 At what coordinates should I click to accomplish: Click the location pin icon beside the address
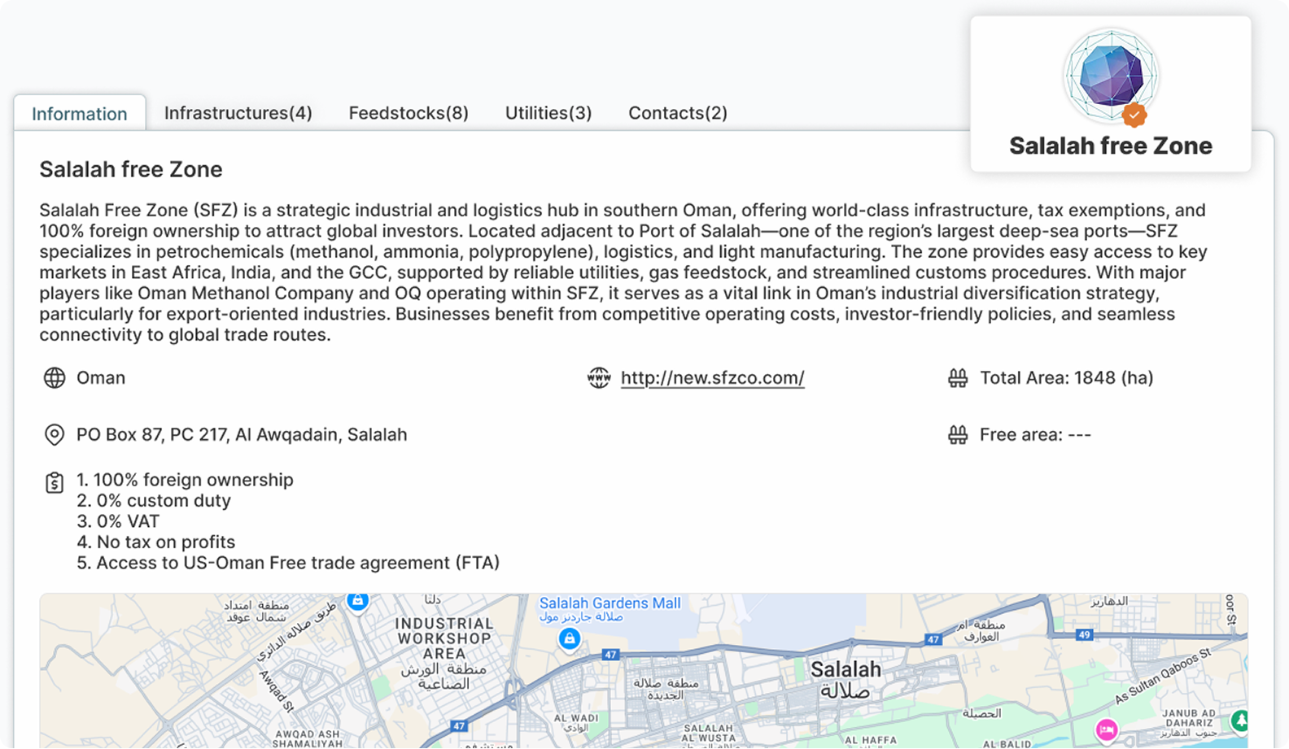pos(55,435)
